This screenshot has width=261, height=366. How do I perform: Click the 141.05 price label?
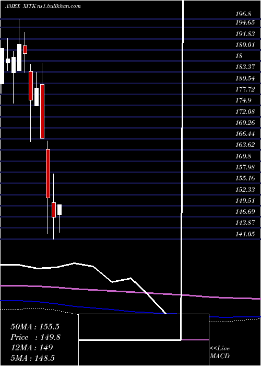(245, 234)
